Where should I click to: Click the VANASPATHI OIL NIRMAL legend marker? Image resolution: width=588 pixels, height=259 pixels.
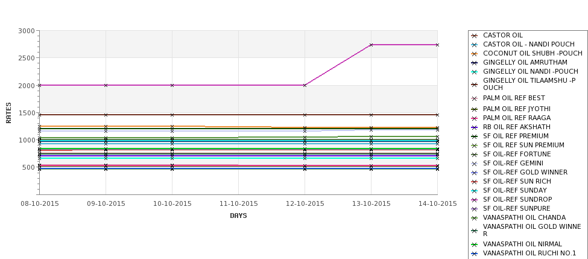click(x=474, y=245)
